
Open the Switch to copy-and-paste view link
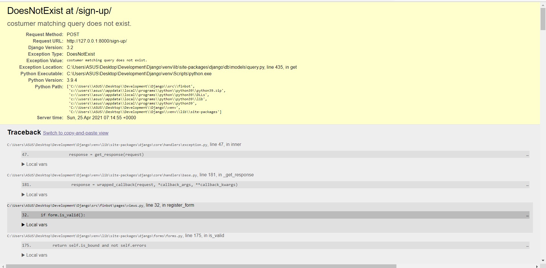click(76, 133)
